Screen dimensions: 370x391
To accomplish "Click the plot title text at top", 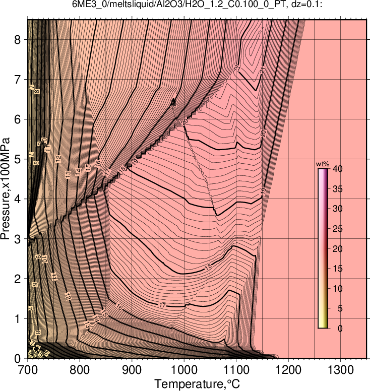I will (x=197, y=4).
